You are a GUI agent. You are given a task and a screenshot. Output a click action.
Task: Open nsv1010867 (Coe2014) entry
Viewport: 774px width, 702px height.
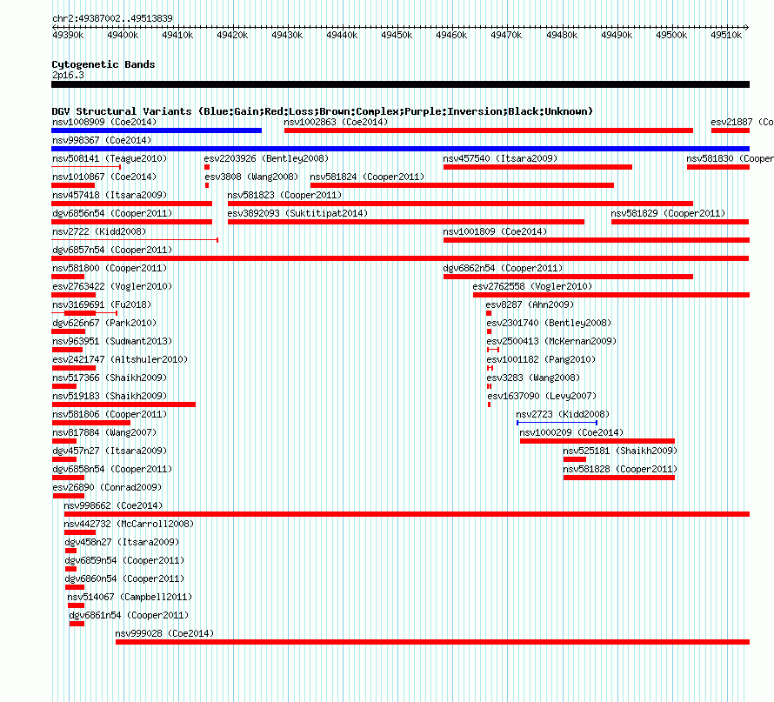coord(104,177)
